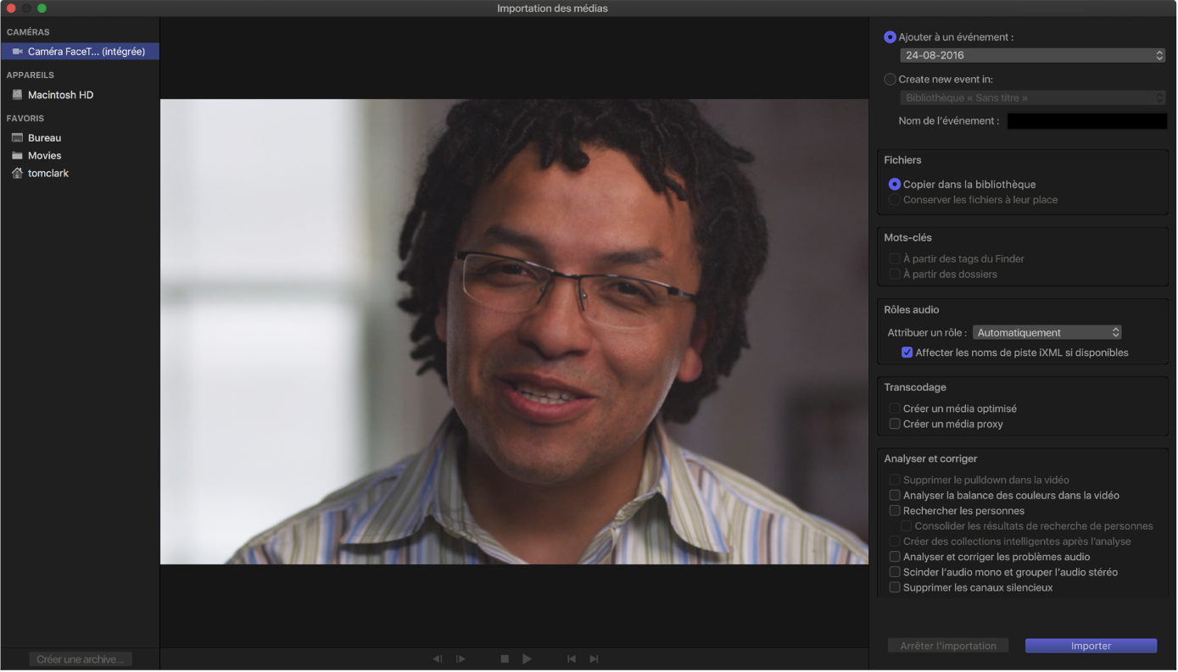Open the 24-08-2016 event dropdown

point(1032,55)
